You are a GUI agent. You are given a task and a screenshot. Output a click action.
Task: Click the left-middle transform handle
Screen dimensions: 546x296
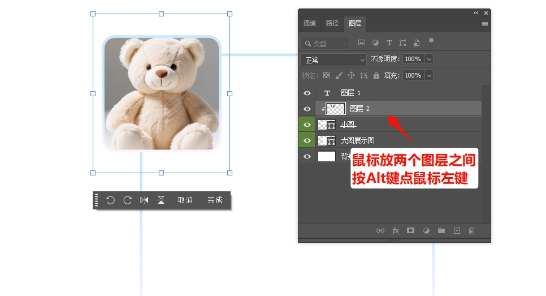pyautogui.click(x=93, y=93)
